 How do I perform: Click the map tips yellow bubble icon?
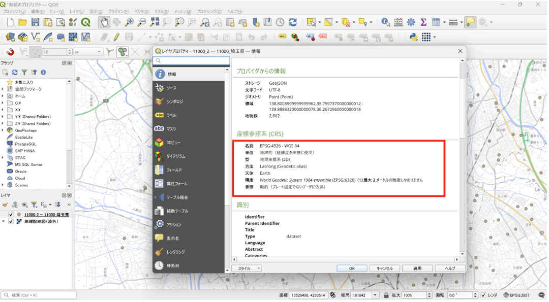click(471, 22)
